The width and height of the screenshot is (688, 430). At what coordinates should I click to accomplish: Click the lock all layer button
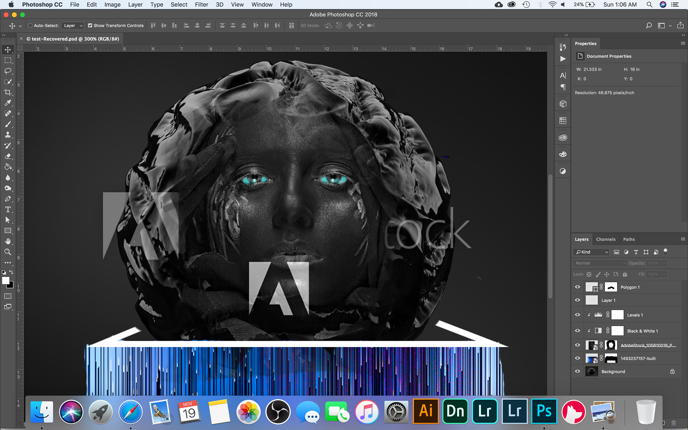(625, 274)
